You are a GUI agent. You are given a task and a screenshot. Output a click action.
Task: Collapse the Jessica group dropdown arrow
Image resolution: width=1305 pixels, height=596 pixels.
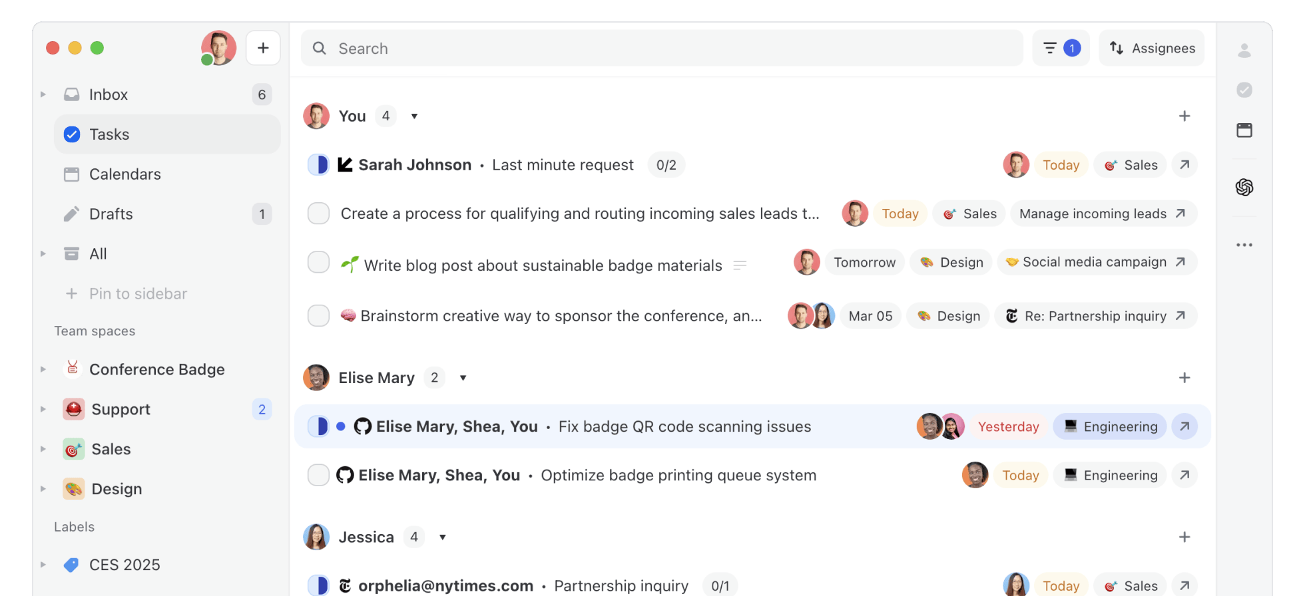coord(443,537)
